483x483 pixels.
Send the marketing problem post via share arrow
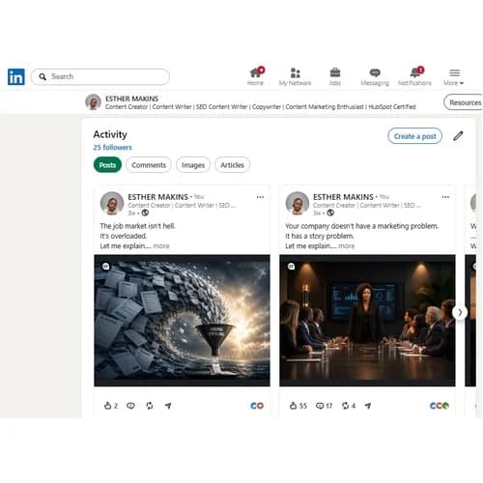pos(368,406)
